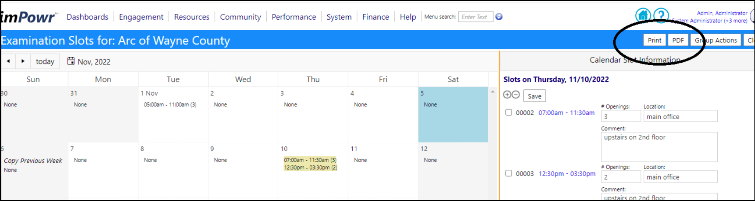Select the 07:00am - 11:30am slot on Thursday 10
Image resolution: width=755 pixels, height=201 pixels.
(x=310, y=160)
